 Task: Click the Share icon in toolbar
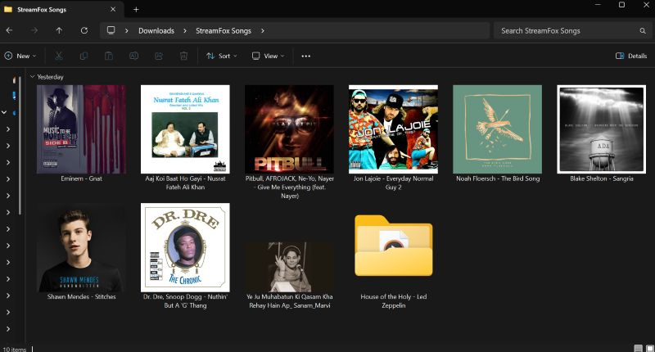(159, 56)
